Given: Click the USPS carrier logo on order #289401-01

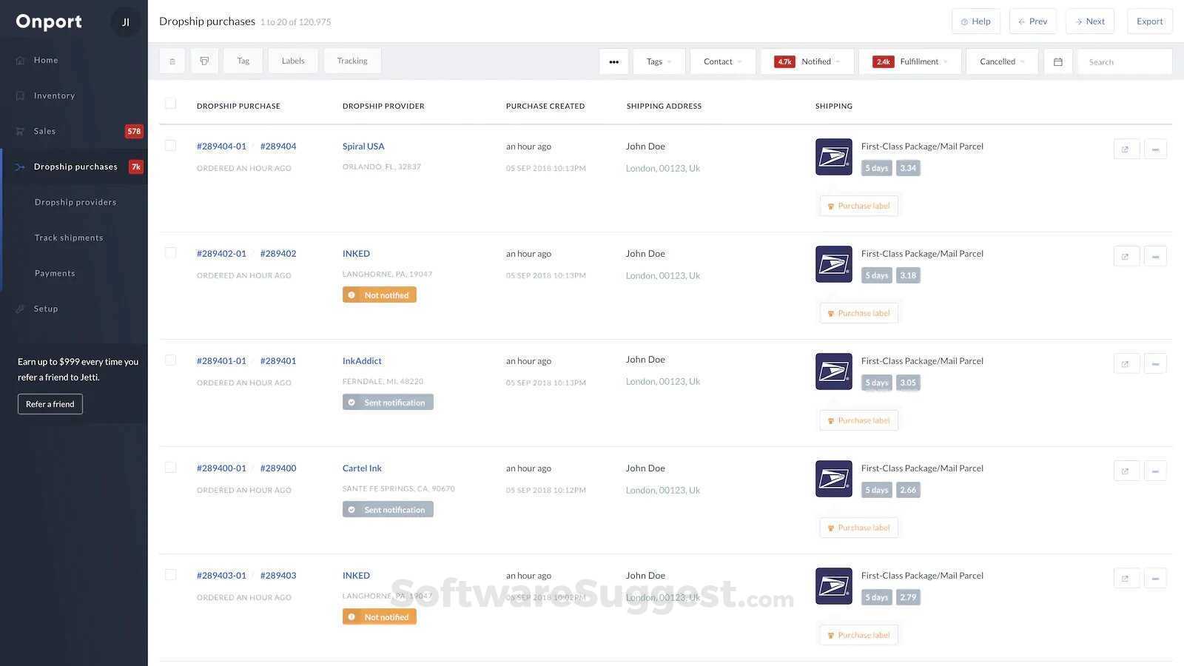Looking at the screenshot, I should pos(833,371).
